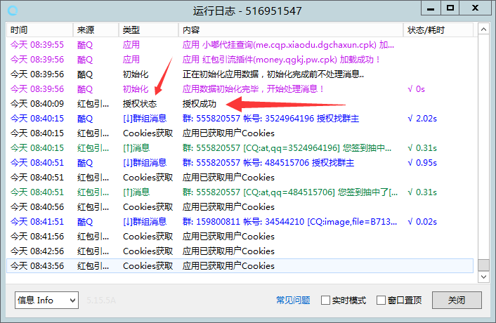Click the scrollbar up arrow
This screenshot has height=323, width=496.
click(x=483, y=29)
